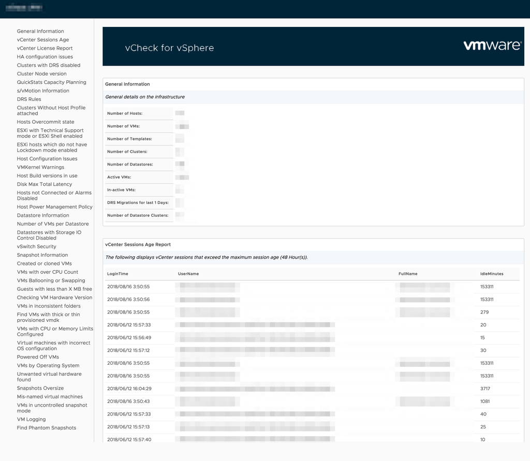Image resolution: width=530 pixels, height=461 pixels.
Task: Click Number of Datastore Clusters label
Action: (138, 215)
